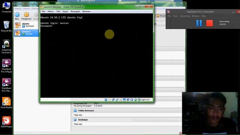
Task: Open the CyberLink YouCam 5 desktop icon
Action: [x=6, y=47]
